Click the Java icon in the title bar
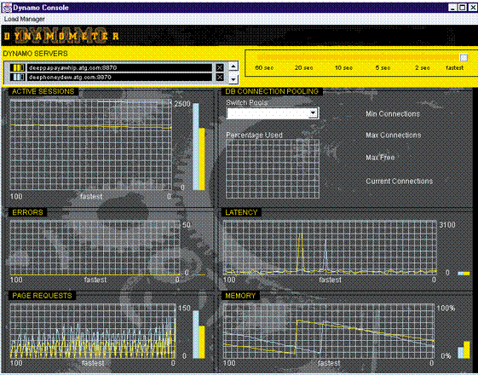 point(7,8)
